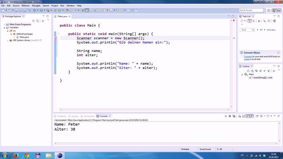Viewport: 283px width, 159px height.
Task: Toggle Show Console on Standard Error change
Action: point(252,116)
